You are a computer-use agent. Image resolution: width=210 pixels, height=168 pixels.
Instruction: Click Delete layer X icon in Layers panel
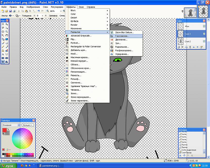pos(182,47)
